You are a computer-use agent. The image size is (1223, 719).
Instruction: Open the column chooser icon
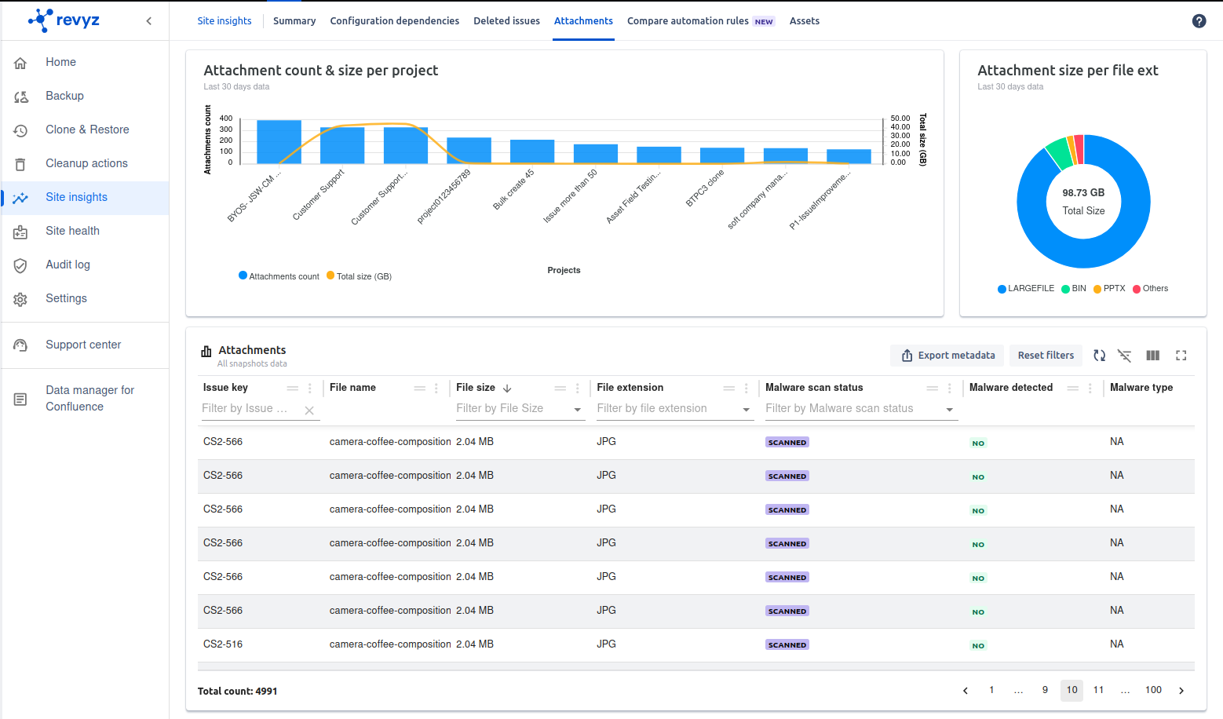tap(1152, 356)
